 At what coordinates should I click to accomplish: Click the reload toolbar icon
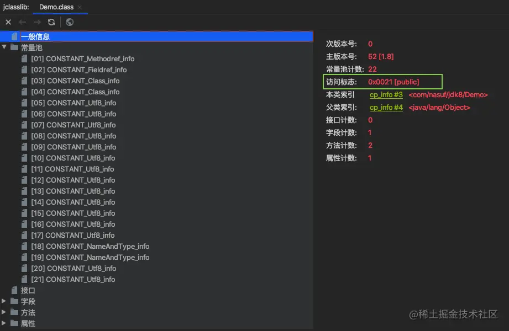tap(51, 22)
